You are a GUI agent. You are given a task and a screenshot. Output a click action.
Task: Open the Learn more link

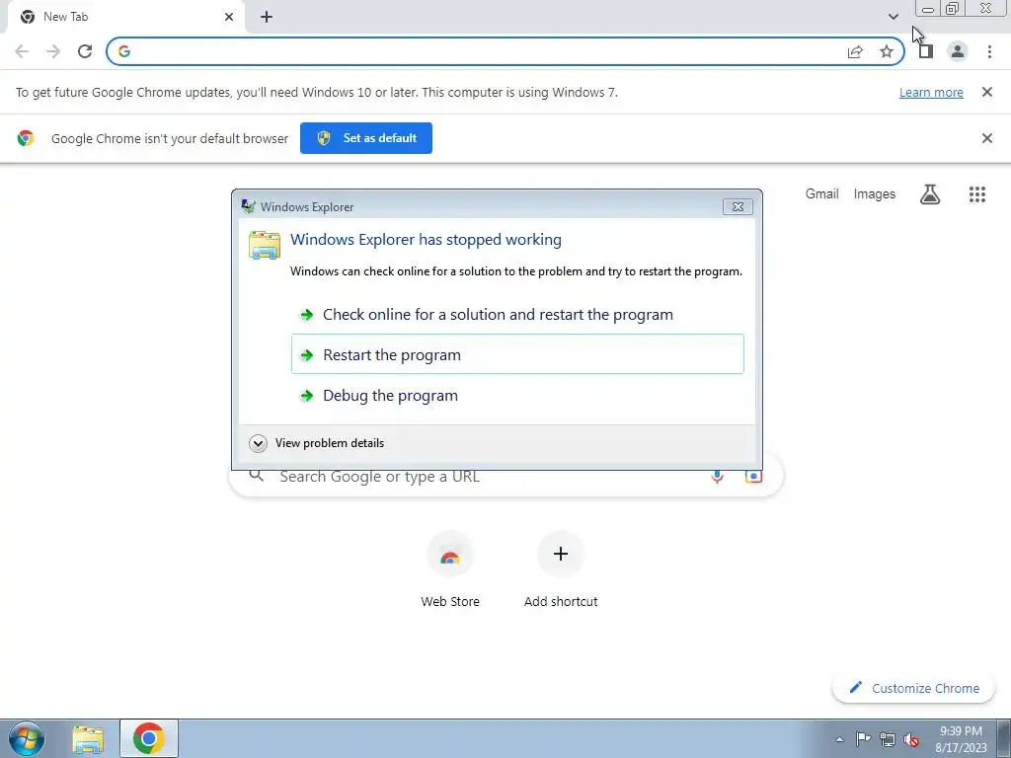(x=931, y=92)
